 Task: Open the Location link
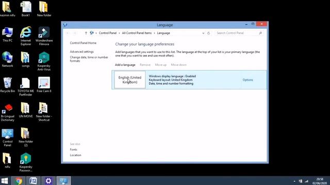point(75,155)
